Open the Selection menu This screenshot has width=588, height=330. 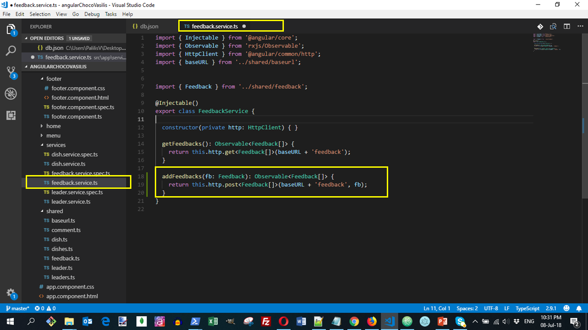point(40,14)
